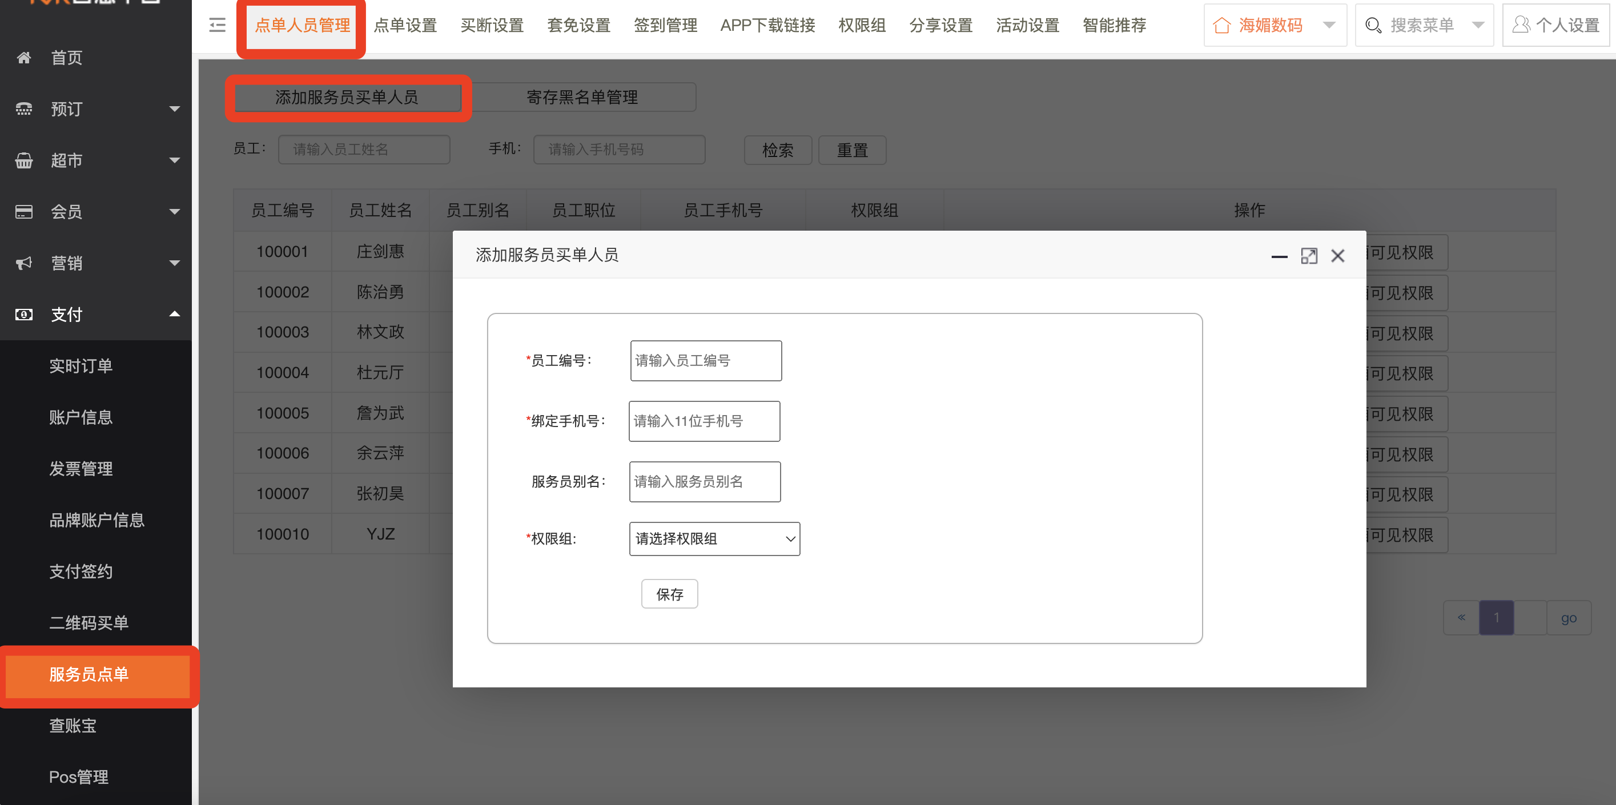Click the card icon beside 会员
Screen dimensions: 1616x805
[24, 212]
